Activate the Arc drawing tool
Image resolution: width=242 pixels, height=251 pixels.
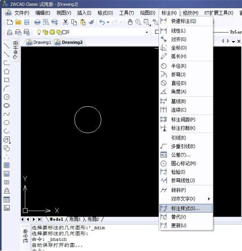[x=7, y=88]
